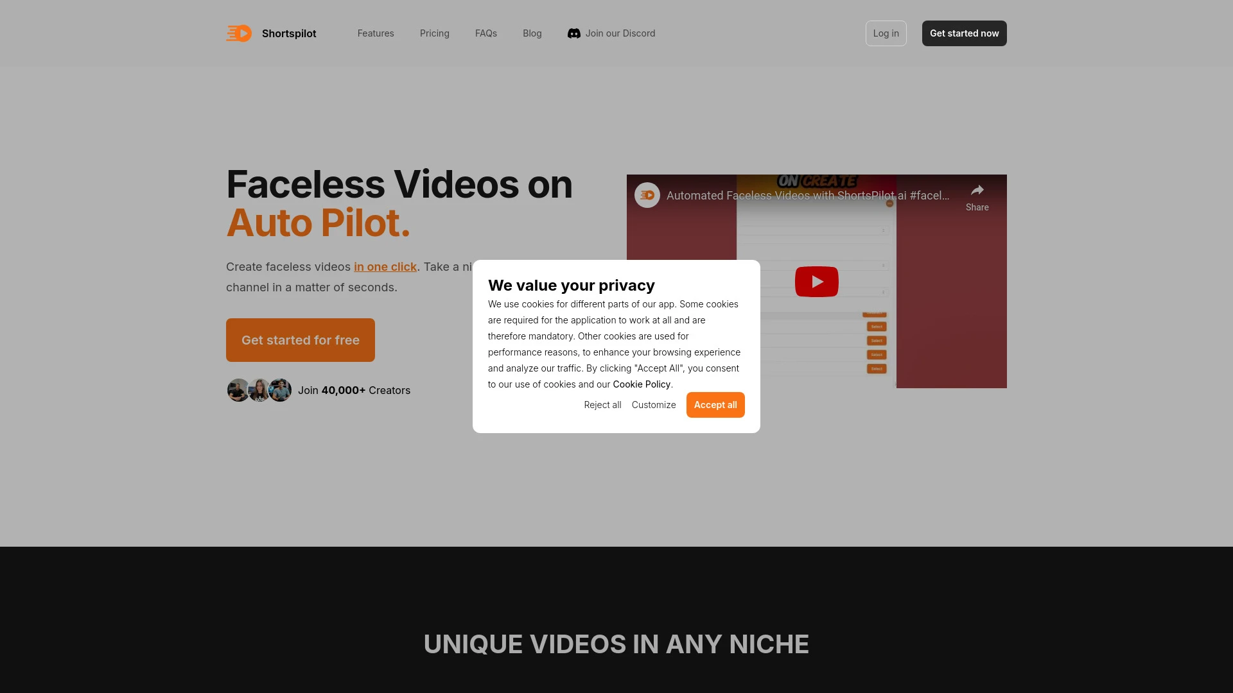Click the Shortspilot brand rocket icon
The width and height of the screenshot is (1233, 693).
coord(238,33)
